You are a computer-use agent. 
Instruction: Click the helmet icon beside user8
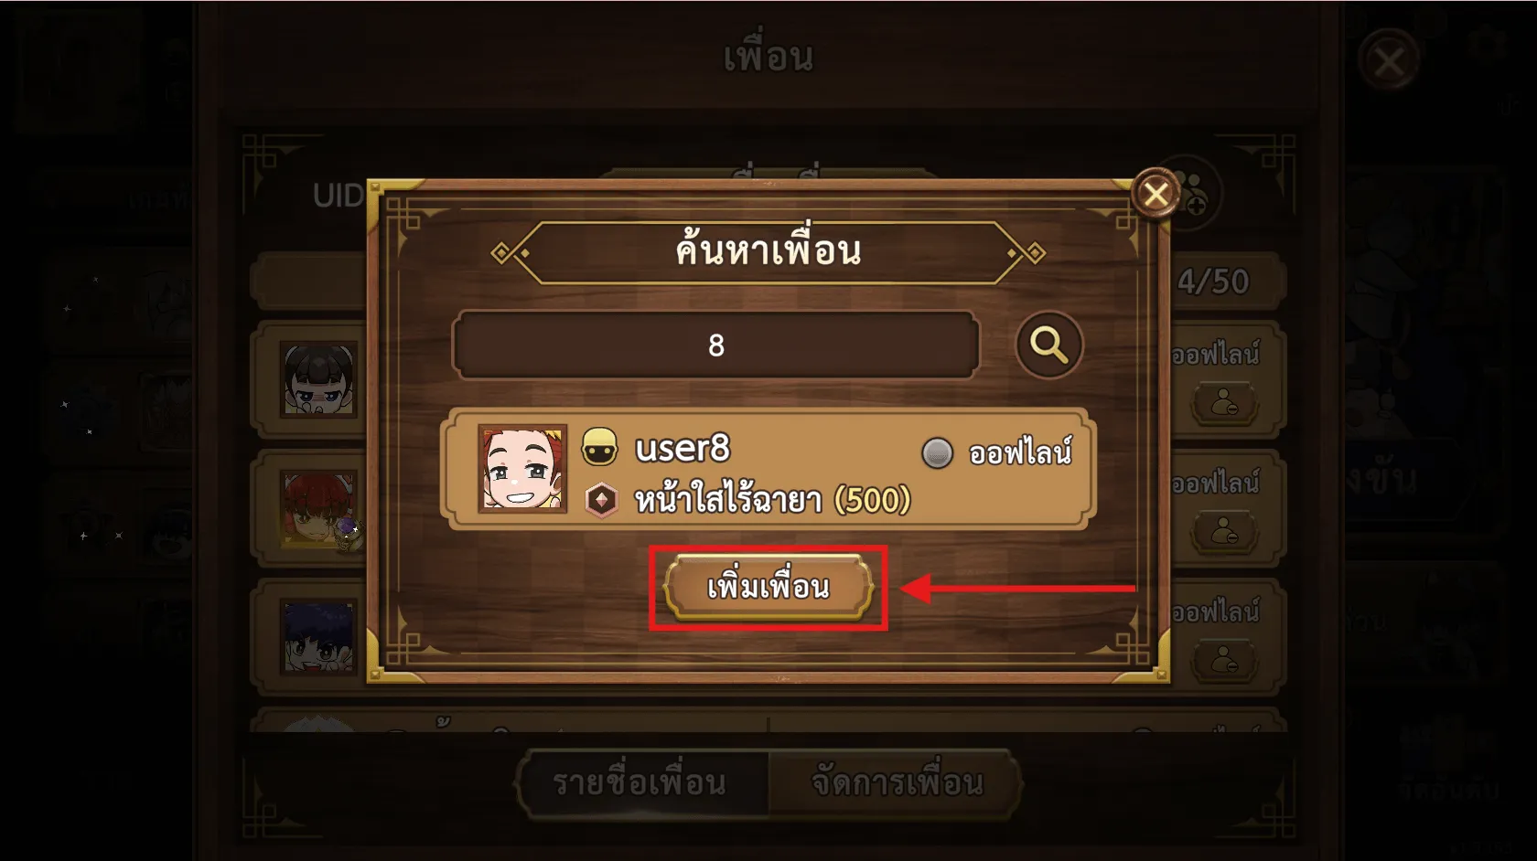click(x=600, y=448)
